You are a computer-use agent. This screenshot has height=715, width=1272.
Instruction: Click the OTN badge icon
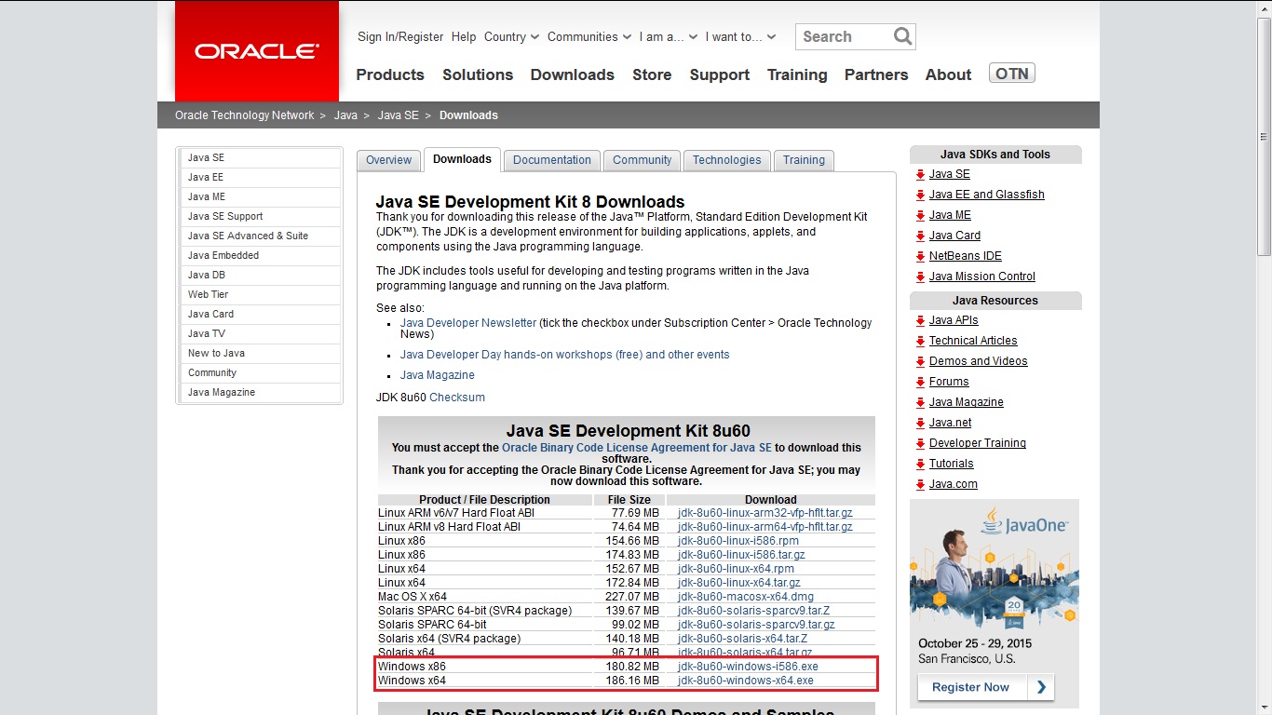click(x=1011, y=74)
